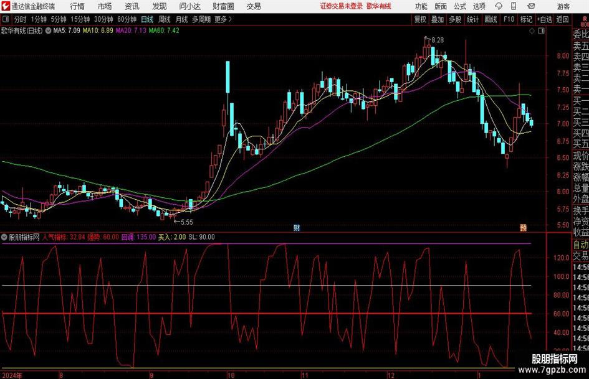Switch to 60分钟 chart period

click(127, 19)
